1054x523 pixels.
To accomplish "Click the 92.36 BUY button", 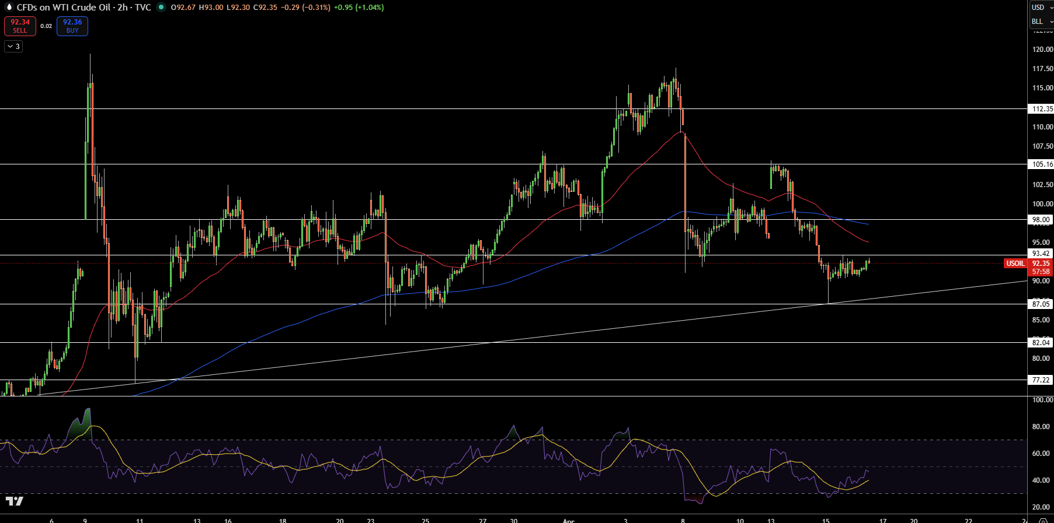I will point(72,26).
